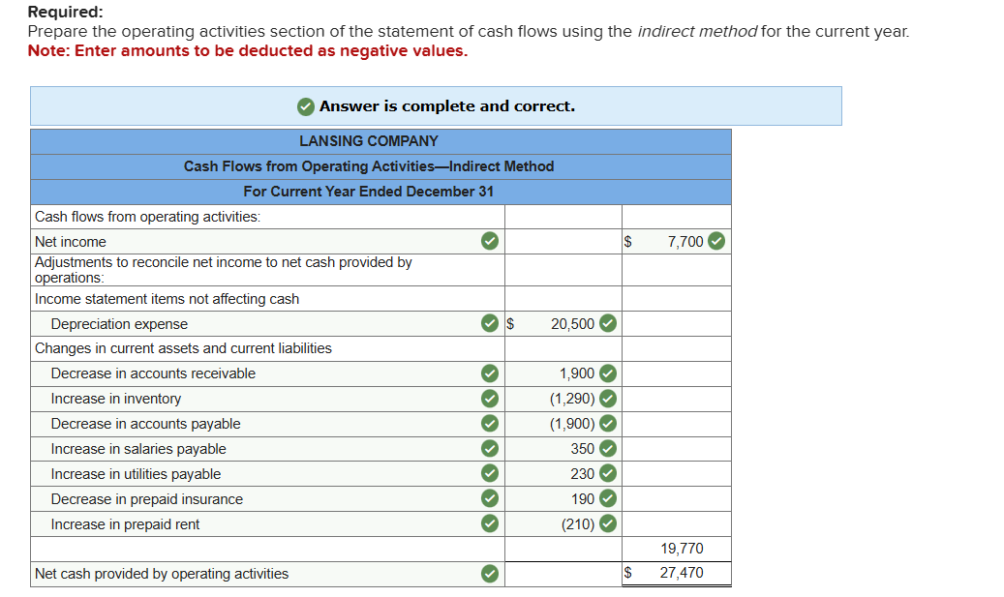Click 'Adjustments to reconcile net income' row text
The height and width of the screenshot is (597, 1004).
(x=223, y=270)
